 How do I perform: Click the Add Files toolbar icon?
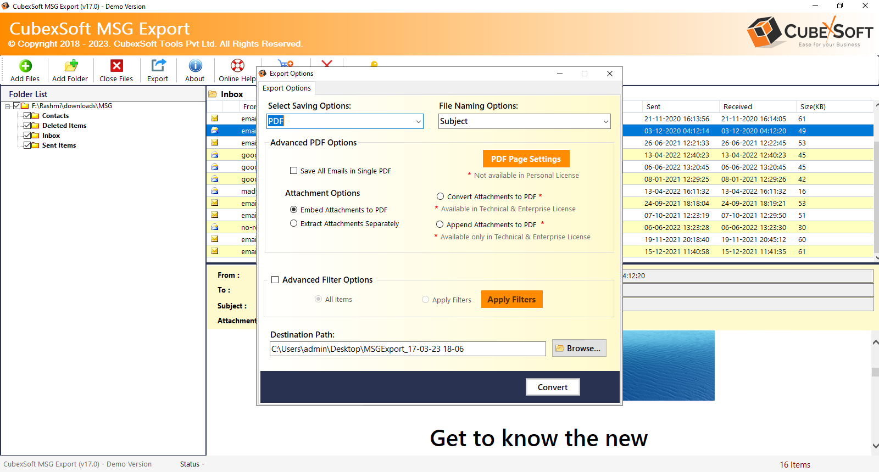[x=25, y=66]
